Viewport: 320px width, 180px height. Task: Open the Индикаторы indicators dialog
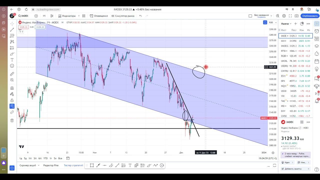point(67,16)
